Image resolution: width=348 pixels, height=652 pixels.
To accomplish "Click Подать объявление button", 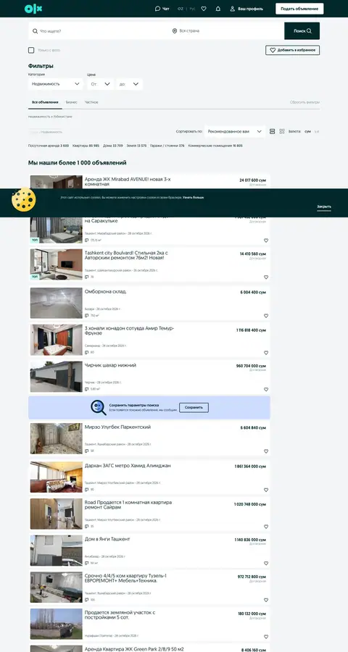I will [x=299, y=9].
